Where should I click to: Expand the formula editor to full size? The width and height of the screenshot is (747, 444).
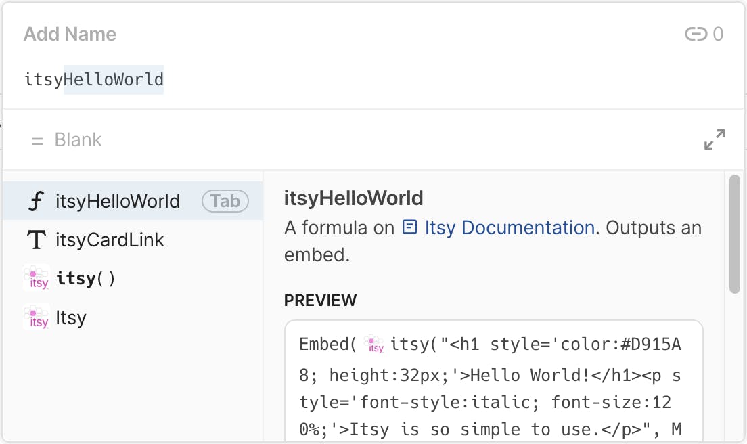point(714,139)
